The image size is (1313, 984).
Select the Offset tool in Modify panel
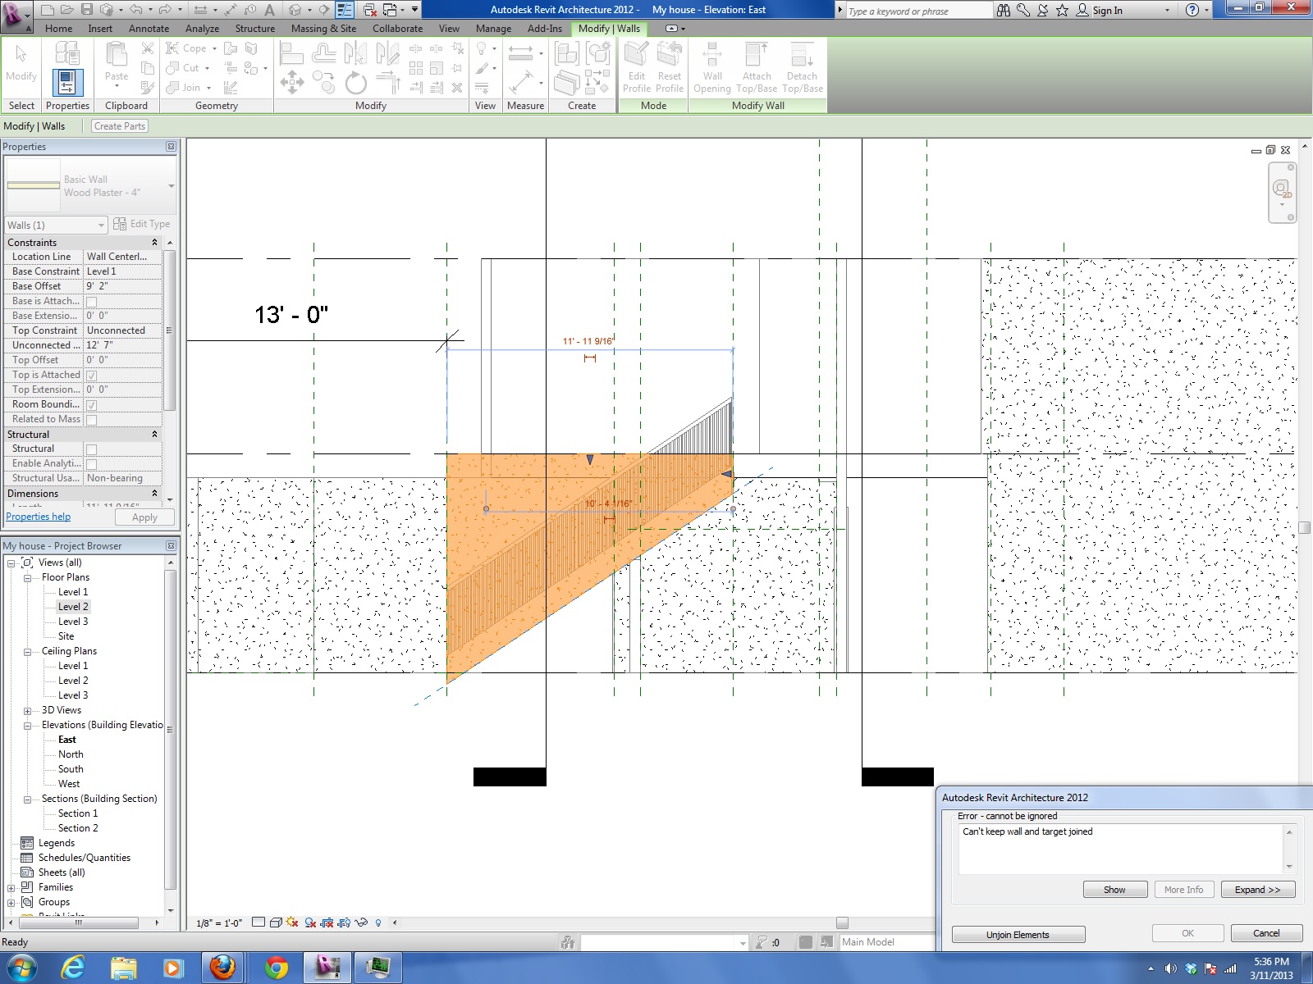tap(323, 53)
